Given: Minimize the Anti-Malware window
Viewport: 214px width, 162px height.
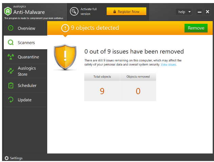Looking at the screenshot, I should (x=199, y=12).
